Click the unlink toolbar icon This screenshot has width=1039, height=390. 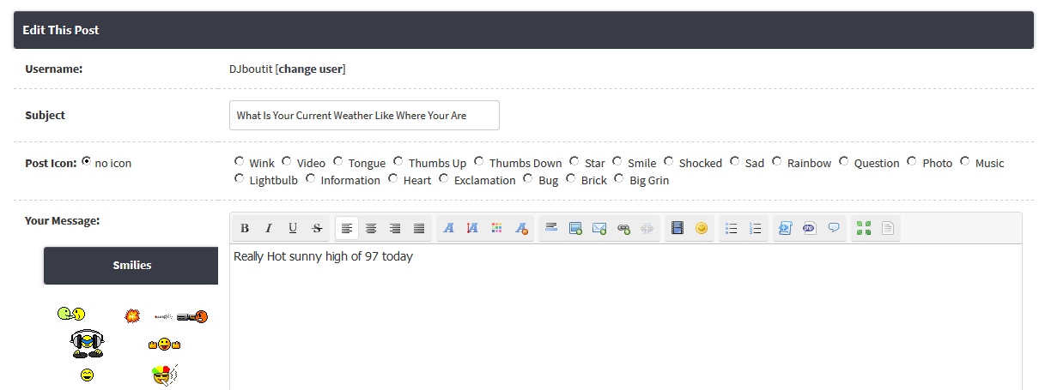coord(647,228)
